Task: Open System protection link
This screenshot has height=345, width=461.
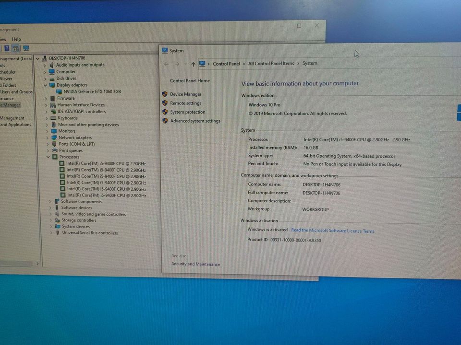Action: pyautogui.click(x=188, y=112)
